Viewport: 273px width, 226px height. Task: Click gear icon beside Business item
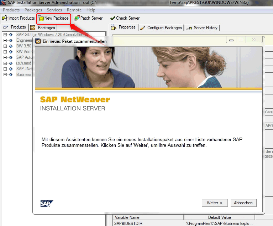11,75
